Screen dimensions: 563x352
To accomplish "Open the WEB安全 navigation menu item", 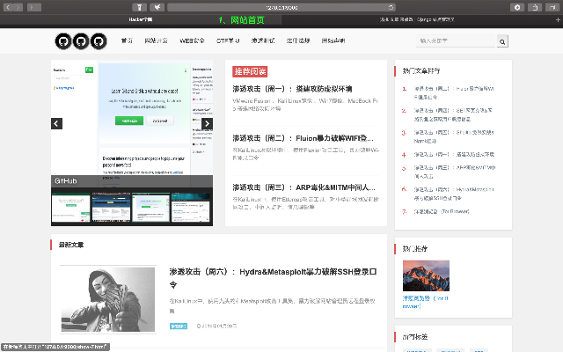I will coord(192,40).
